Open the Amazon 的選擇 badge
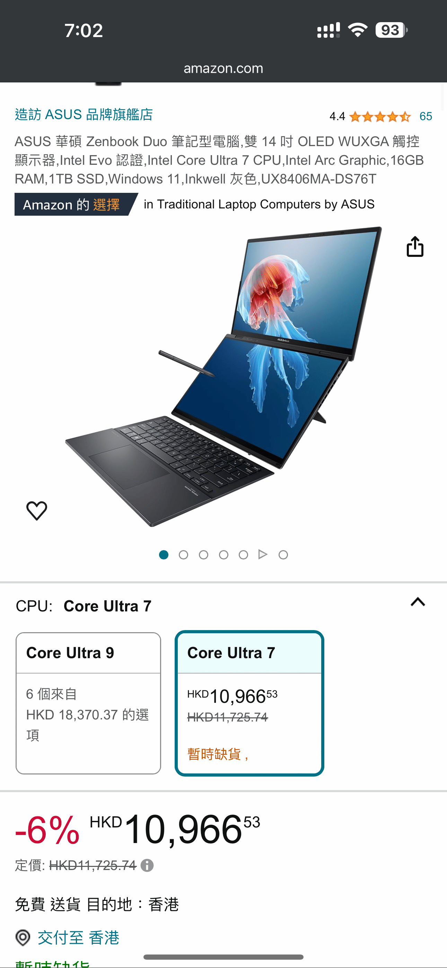Image resolution: width=447 pixels, height=968 pixels. click(76, 204)
